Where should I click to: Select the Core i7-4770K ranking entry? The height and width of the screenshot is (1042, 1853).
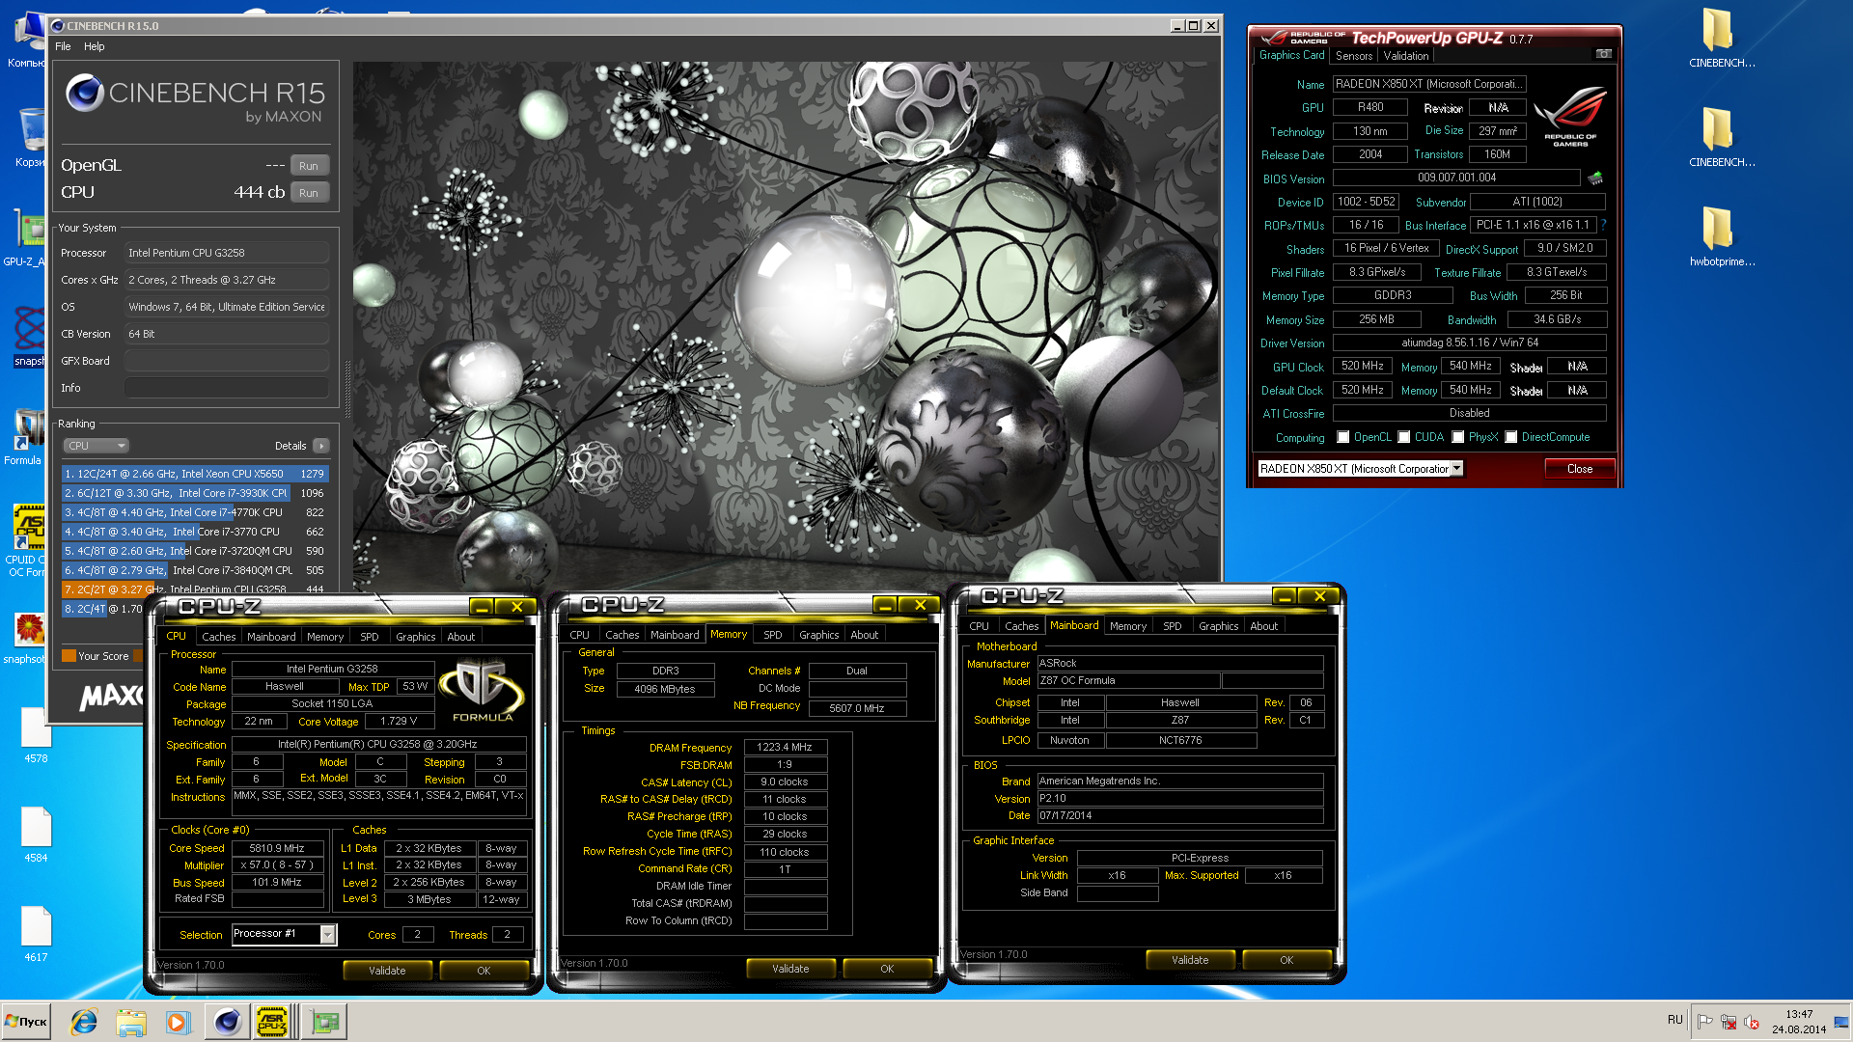[195, 512]
